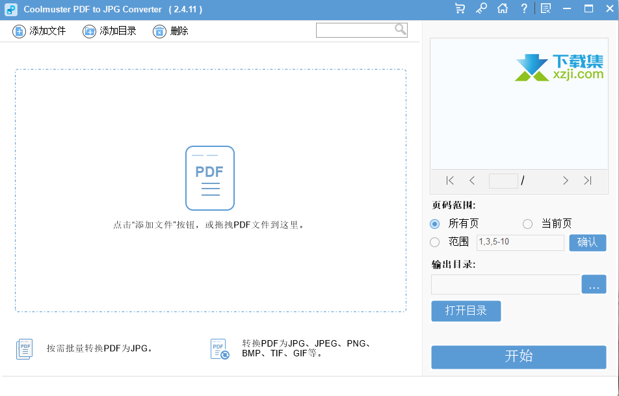The image size is (619, 396).
Task: Go to the home page icon
Action: click(503, 8)
